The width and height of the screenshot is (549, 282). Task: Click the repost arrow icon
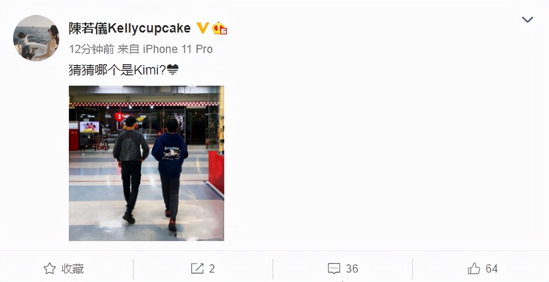pyautogui.click(x=197, y=269)
